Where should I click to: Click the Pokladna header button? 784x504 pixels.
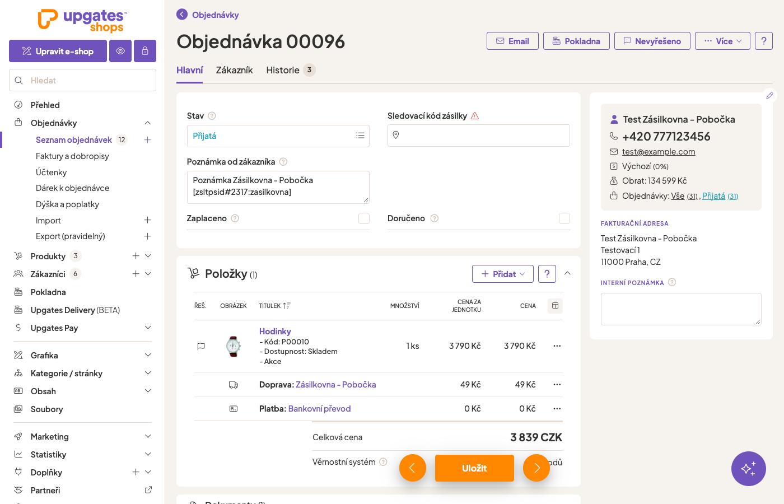576,41
